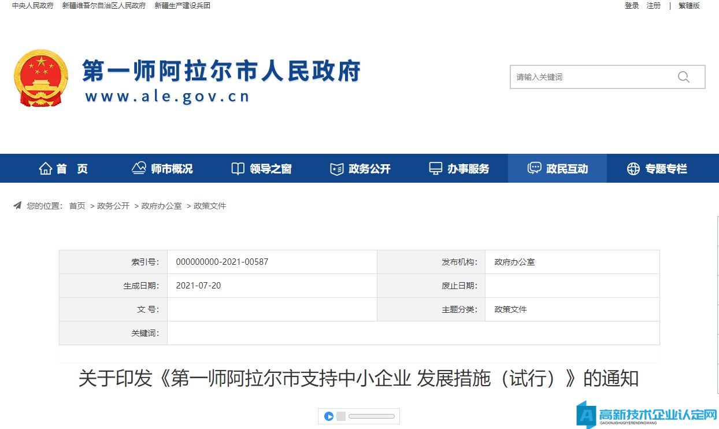
Task: Click the book icon beside 领导之窗
Action: click(x=238, y=169)
